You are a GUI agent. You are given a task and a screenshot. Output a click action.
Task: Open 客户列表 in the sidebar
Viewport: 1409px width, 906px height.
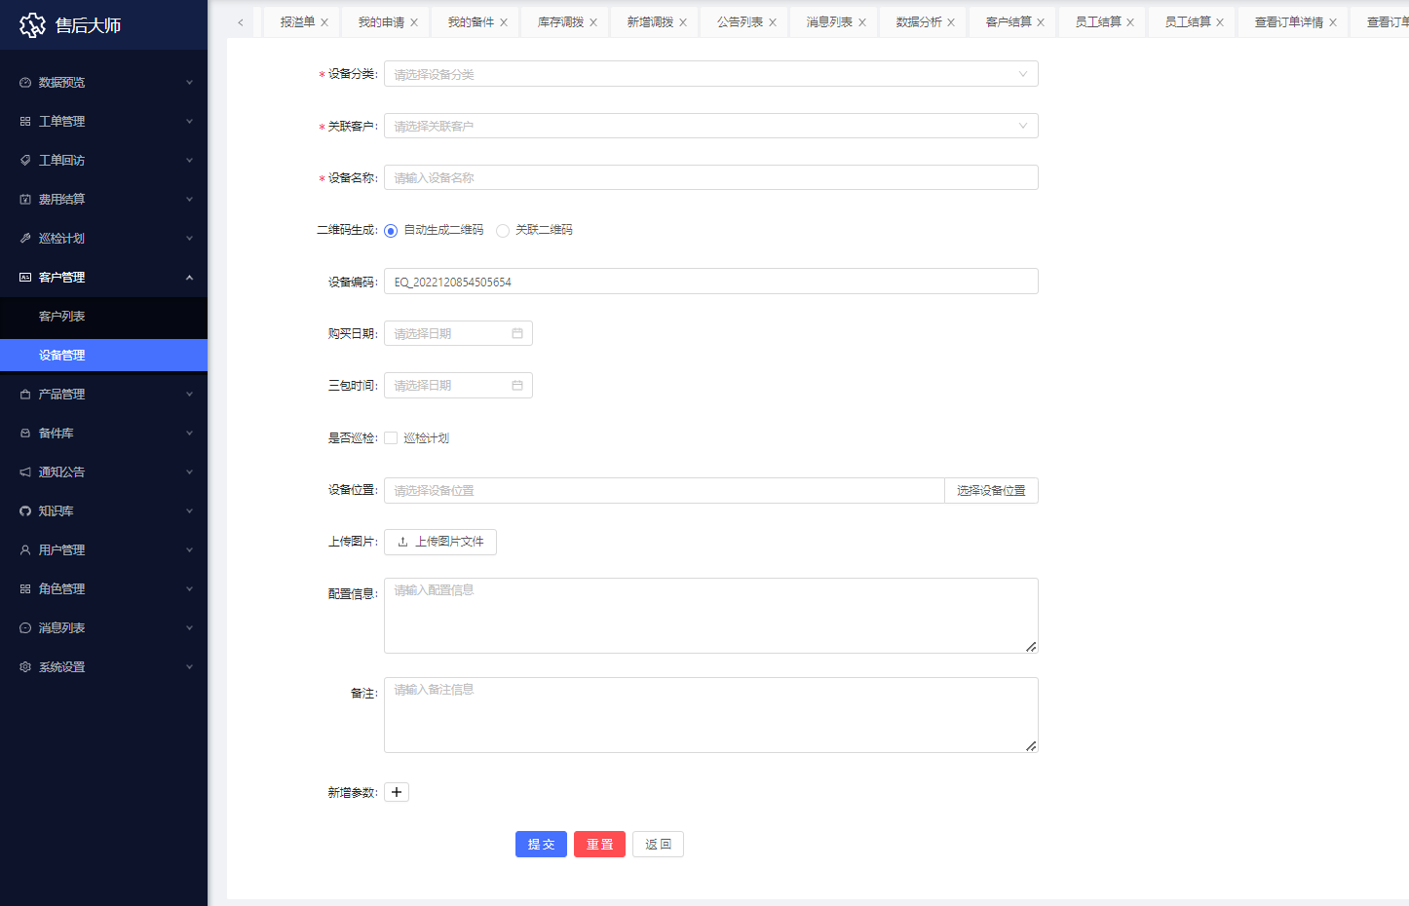coord(62,317)
